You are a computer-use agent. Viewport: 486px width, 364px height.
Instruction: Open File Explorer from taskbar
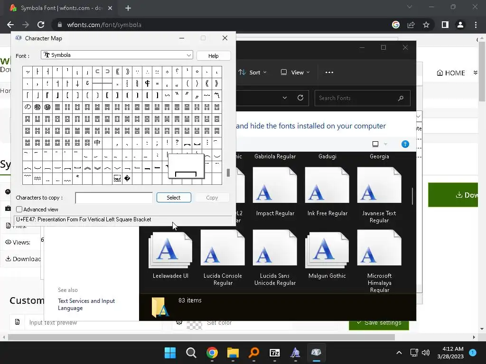pos(233,353)
